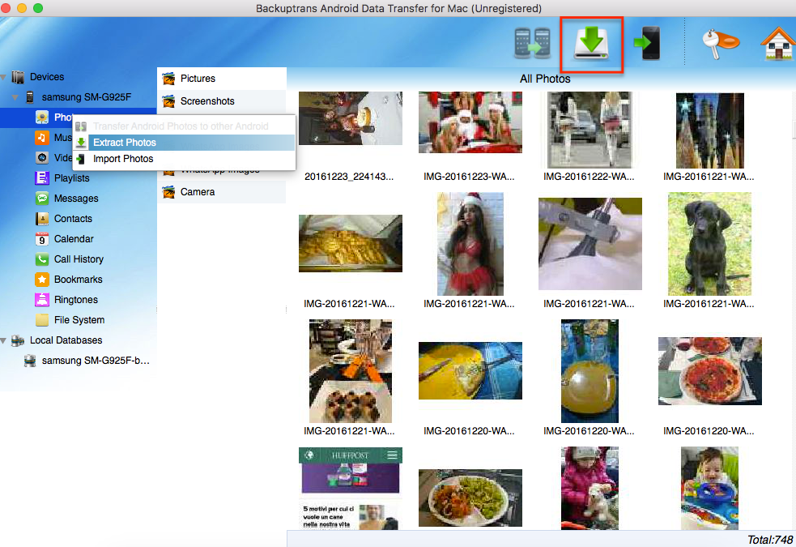796x547 pixels.
Task: Select the orange Music icon in sidebar
Action: [x=42, y=138]
